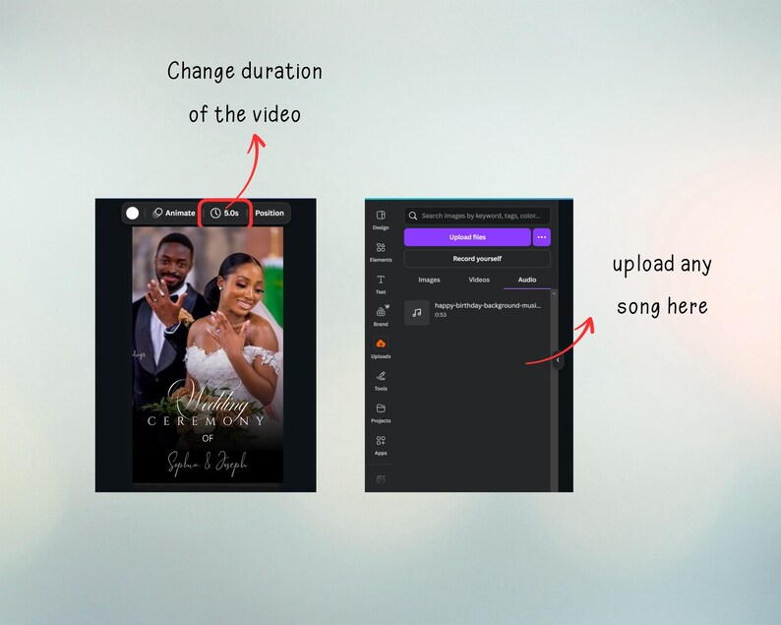Click the white background color swatch
This screenshot has width=781, height=625.
tap(133, 213)
